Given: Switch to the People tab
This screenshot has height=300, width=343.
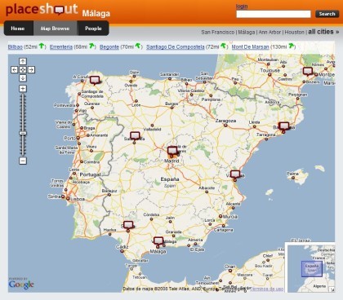Looking at the screenshot, I should (x=93, y=29).
